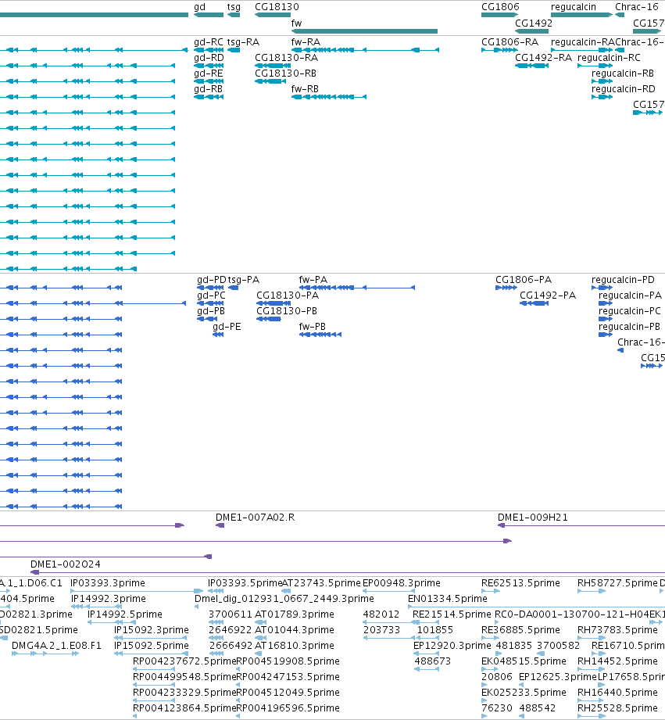Open EST RE21514.5prime label
The width and height of the screenshot is (665, 720).
(x=452, y=614)
